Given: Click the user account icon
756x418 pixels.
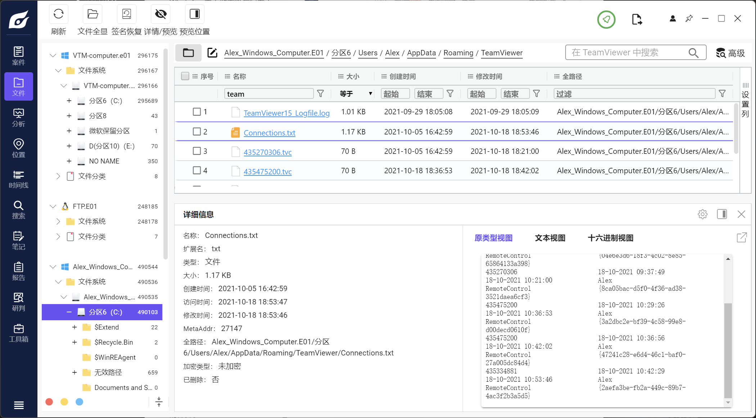Looking at the screenshot, I should (x=672, y=18).
